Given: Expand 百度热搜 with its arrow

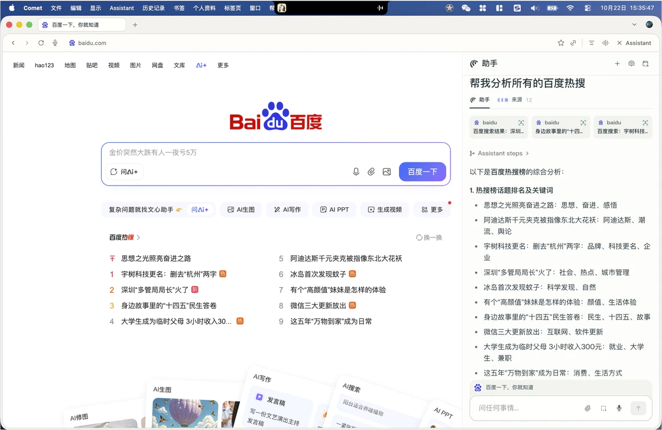Looking at the screenshot, I should (138, 237).
